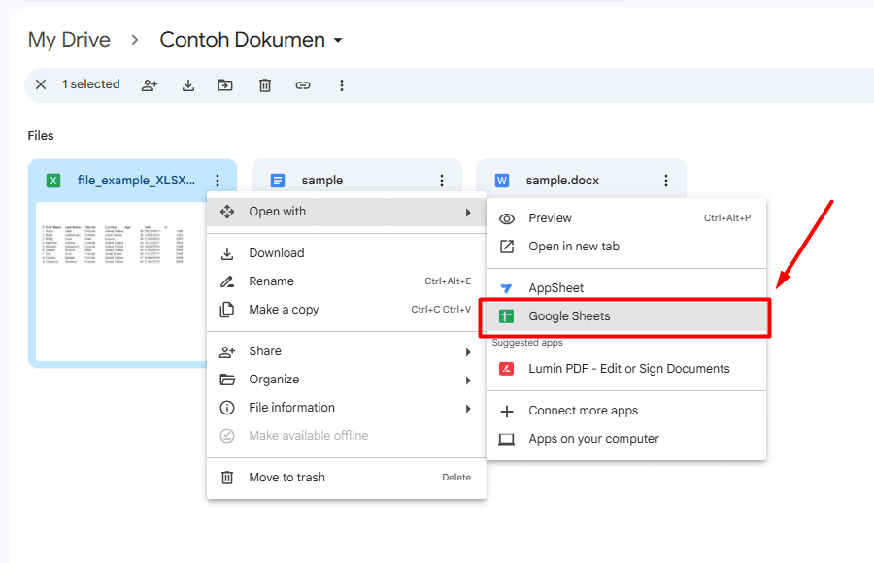Click the Download arrow icon in context menu
Image resolution: width=874 pixels, height=563 pixels.
pyautogui.click(x=227, y=253)
